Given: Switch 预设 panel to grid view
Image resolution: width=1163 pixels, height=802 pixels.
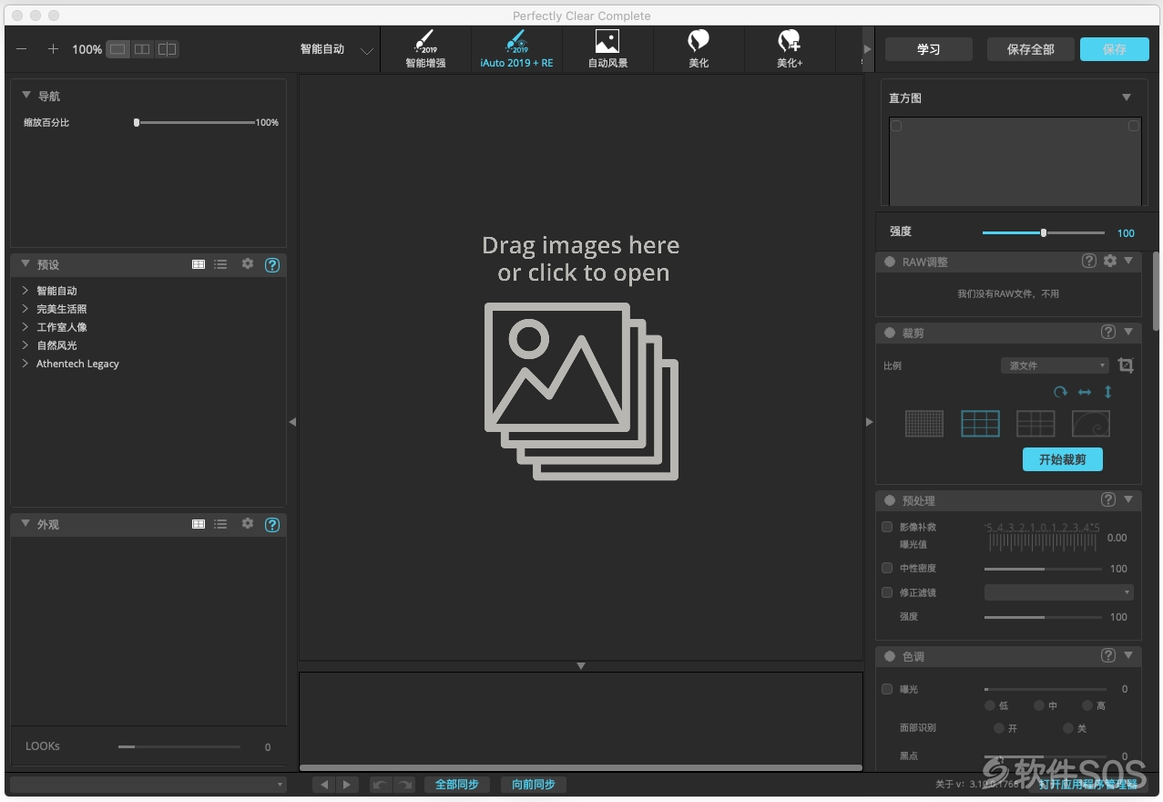Looking at the screenshot, I should [x=199, y=264].
